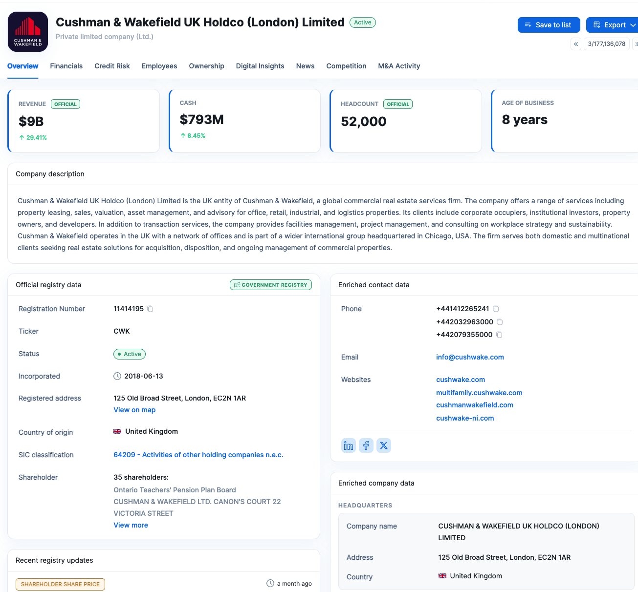Select the Competition tab
Screen dimensions: 638x592
click(x=346, y=66)
